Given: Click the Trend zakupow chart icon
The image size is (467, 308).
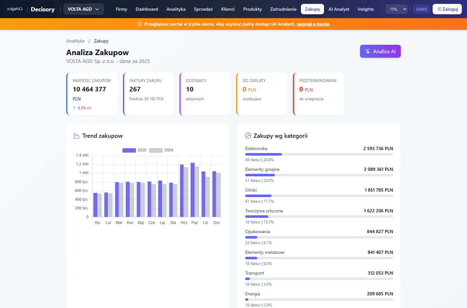Looking at the screenshot, I should point(77,136).
